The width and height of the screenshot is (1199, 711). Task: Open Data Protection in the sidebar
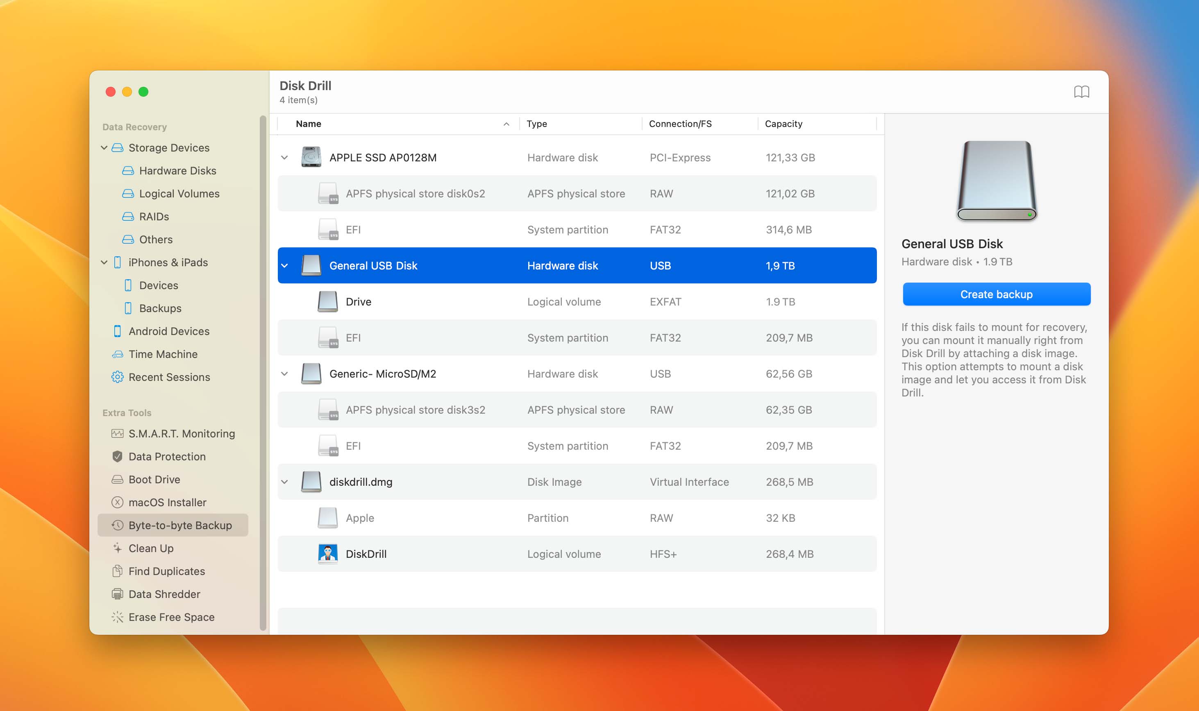[x=167, y=457]
